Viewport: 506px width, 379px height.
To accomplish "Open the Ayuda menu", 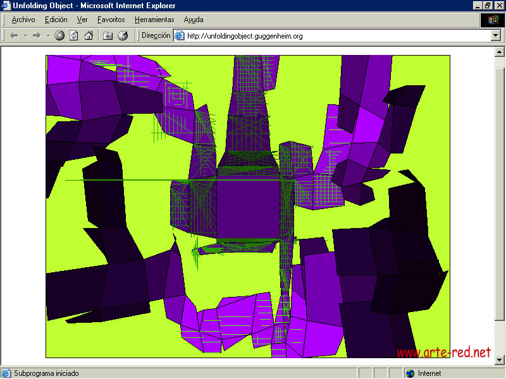I will [194, 20].
